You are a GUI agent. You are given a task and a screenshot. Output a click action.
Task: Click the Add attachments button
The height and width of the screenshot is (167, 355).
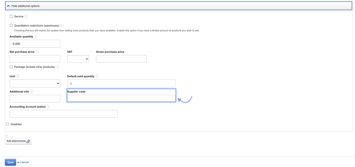[x=18, y=141]
